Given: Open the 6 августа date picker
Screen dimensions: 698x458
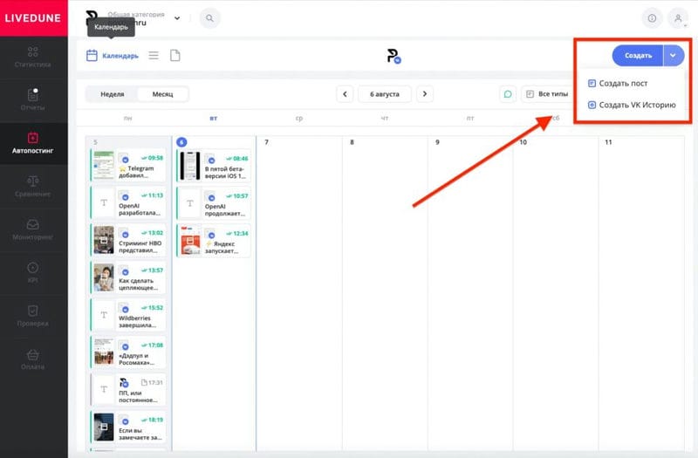Looking at the screenshot, I should click(385, 94).
